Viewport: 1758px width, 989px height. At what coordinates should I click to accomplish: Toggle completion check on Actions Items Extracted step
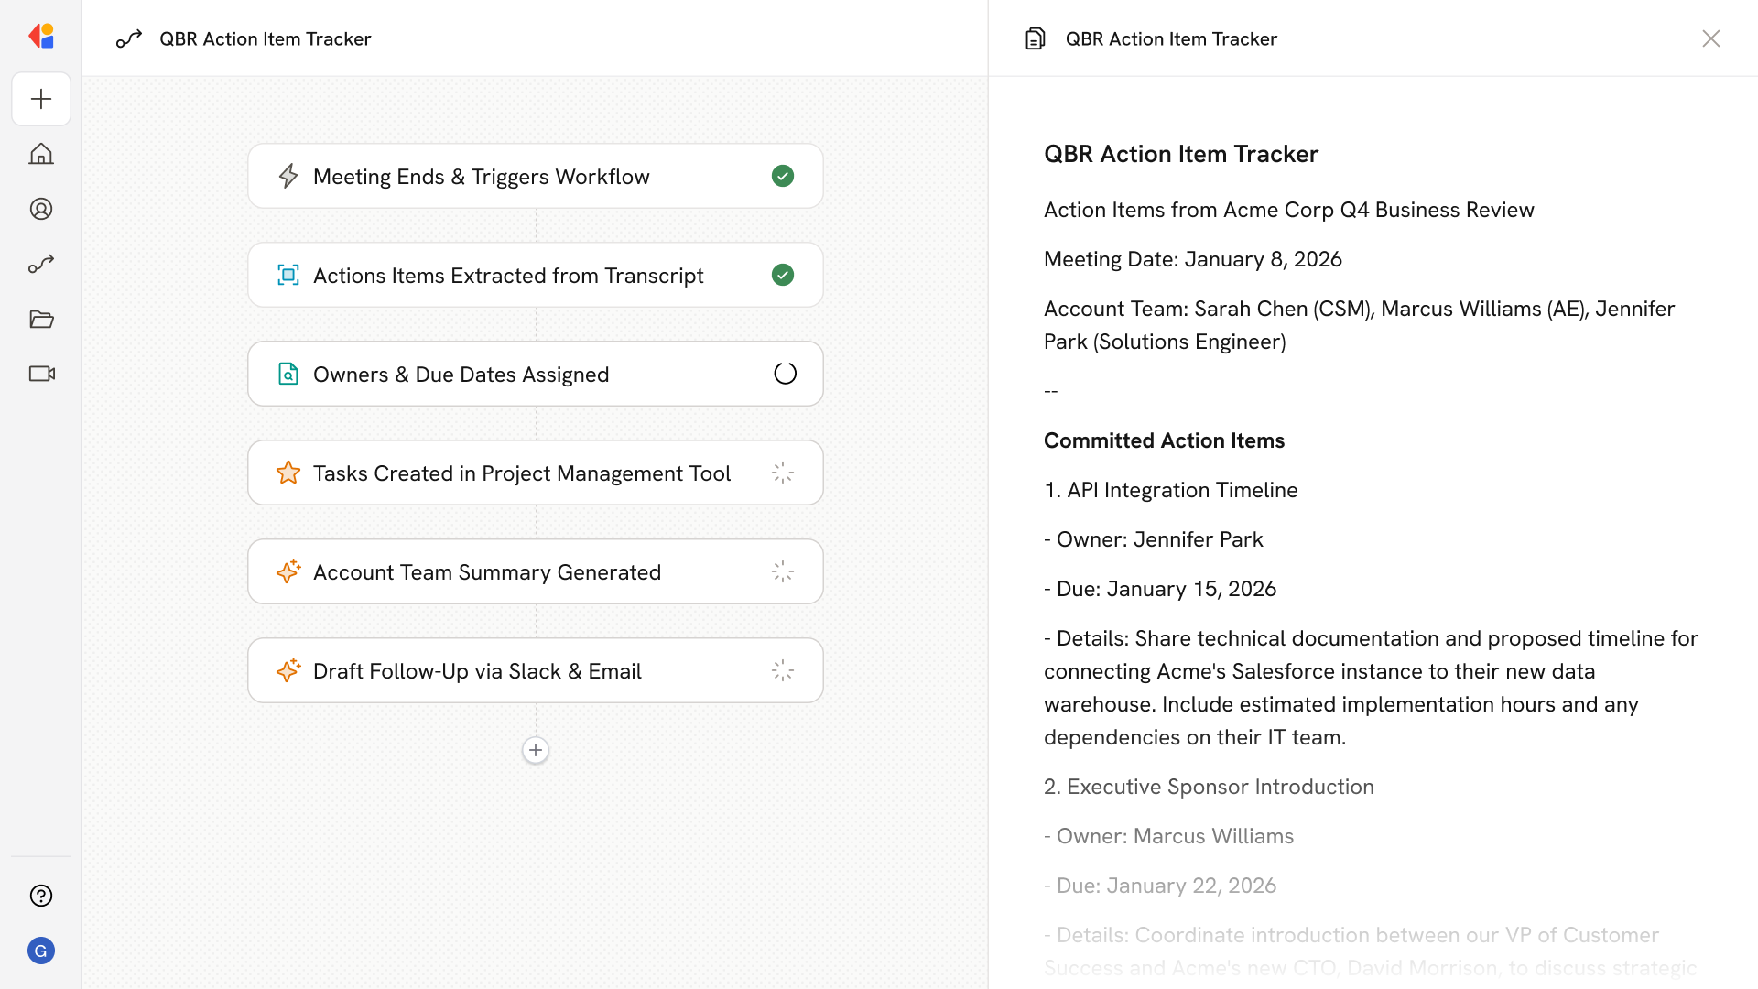click(x=783, y=275)
